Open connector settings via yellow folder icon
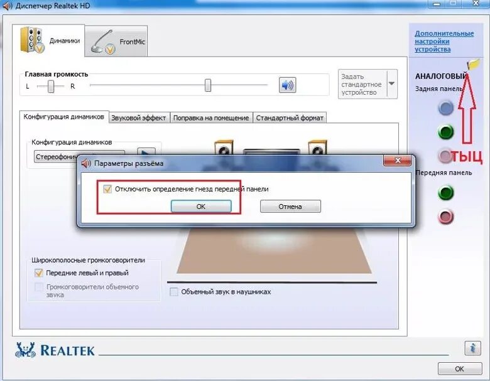The height and width of the screenshot is (381, 490). click(473, 64)
